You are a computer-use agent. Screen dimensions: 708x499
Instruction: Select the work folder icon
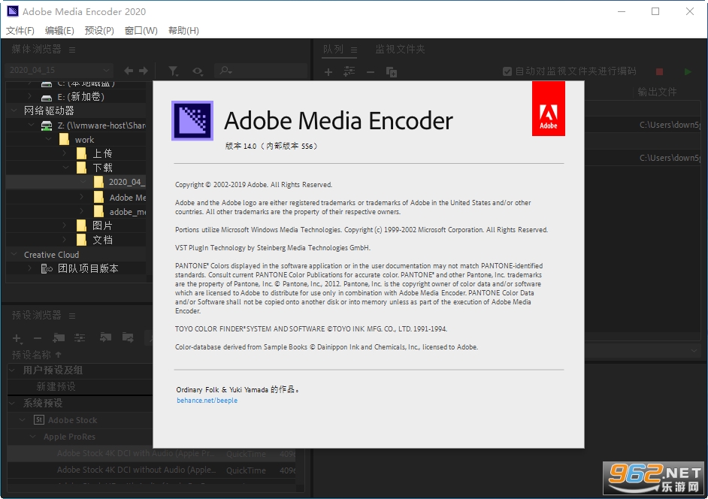click(64, 139)
